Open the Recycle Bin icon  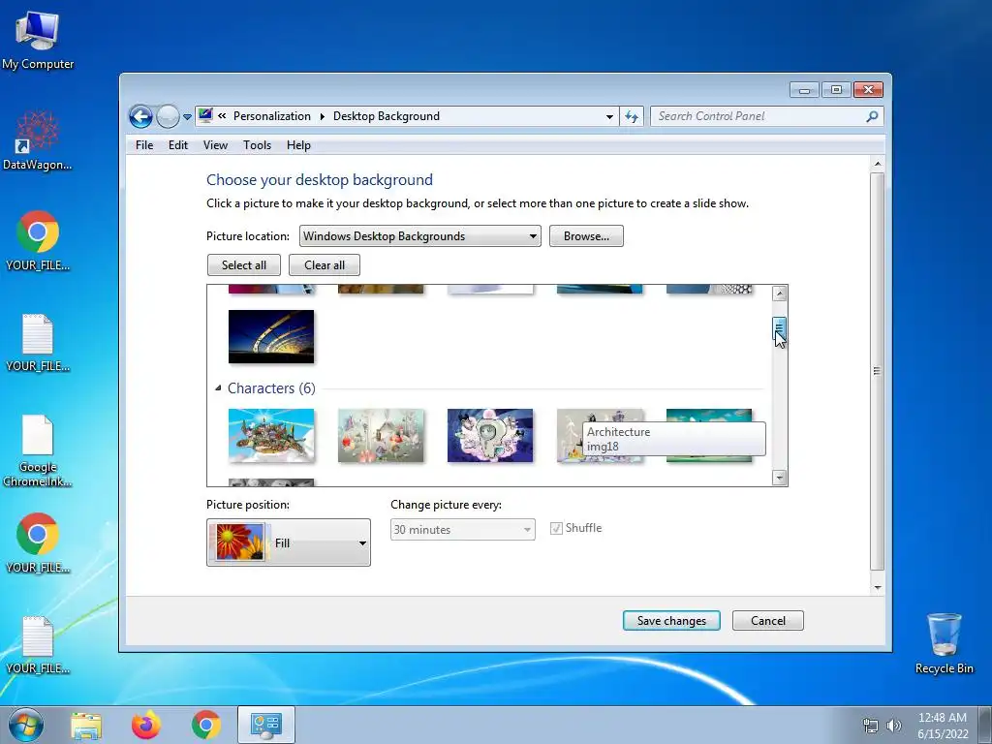click(x=944, y=643)
